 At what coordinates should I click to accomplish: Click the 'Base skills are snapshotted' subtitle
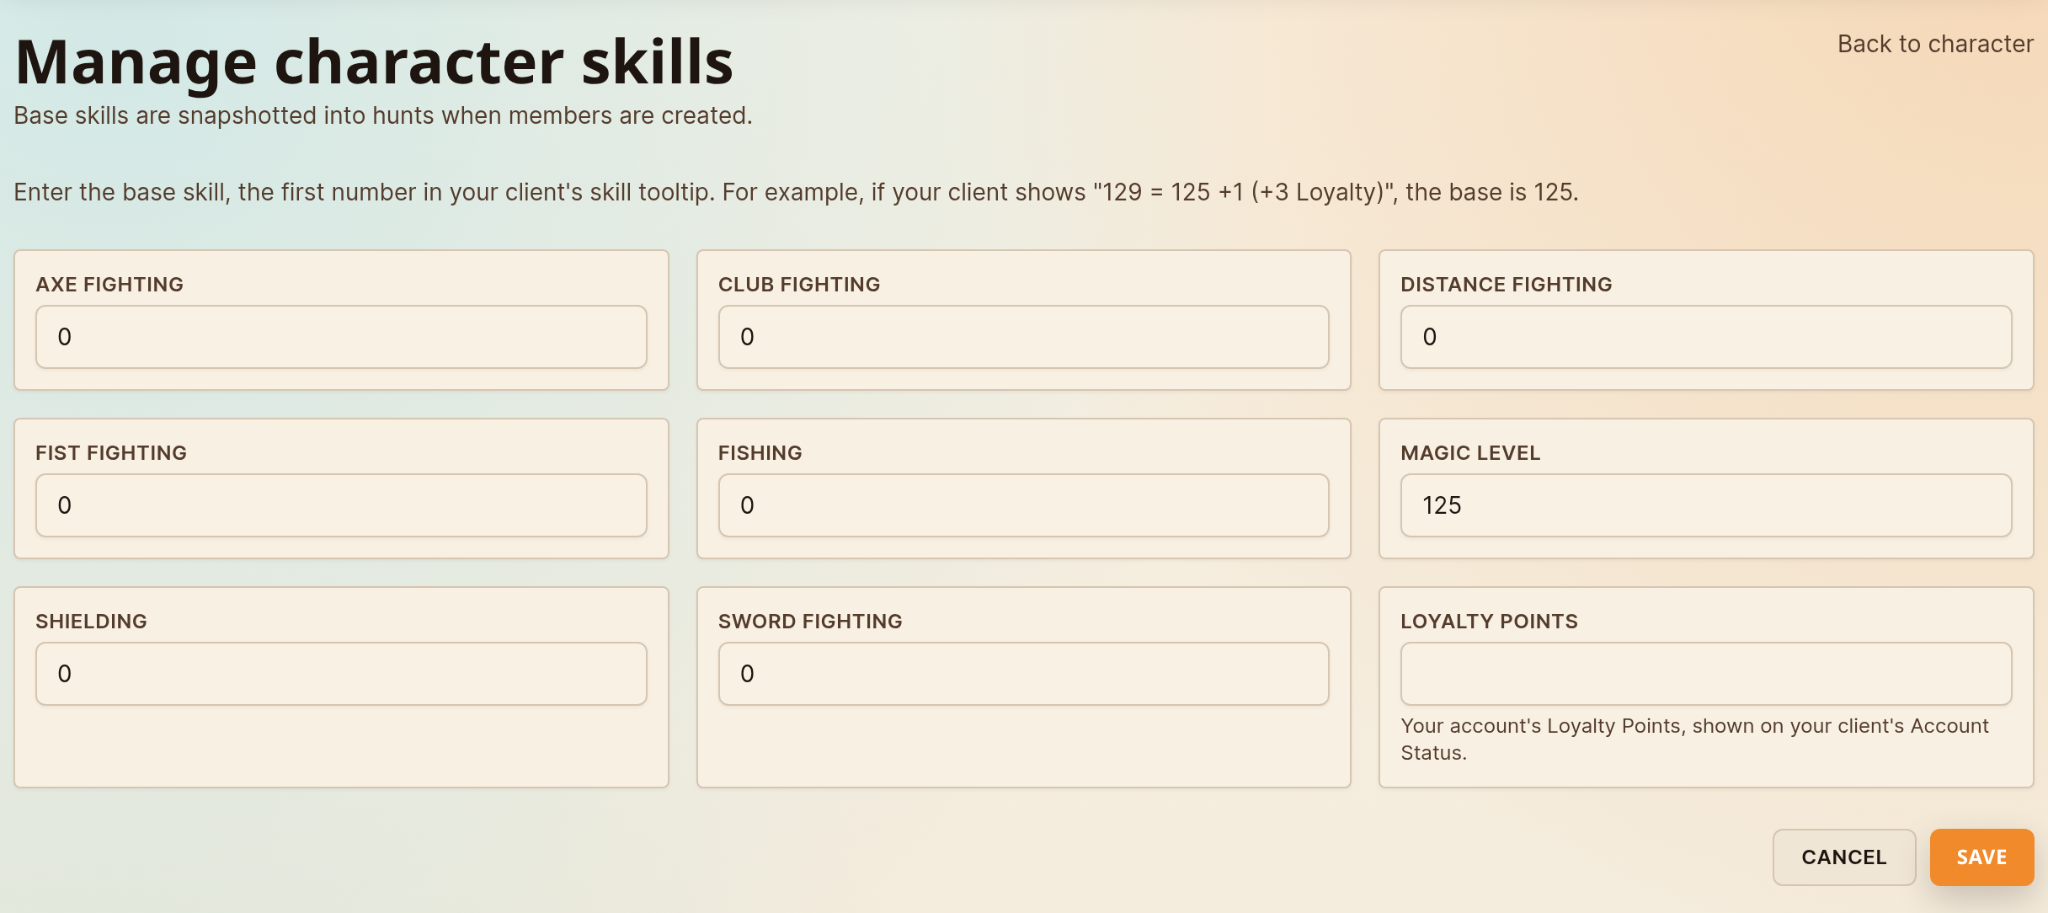click(x=383, y=115)
